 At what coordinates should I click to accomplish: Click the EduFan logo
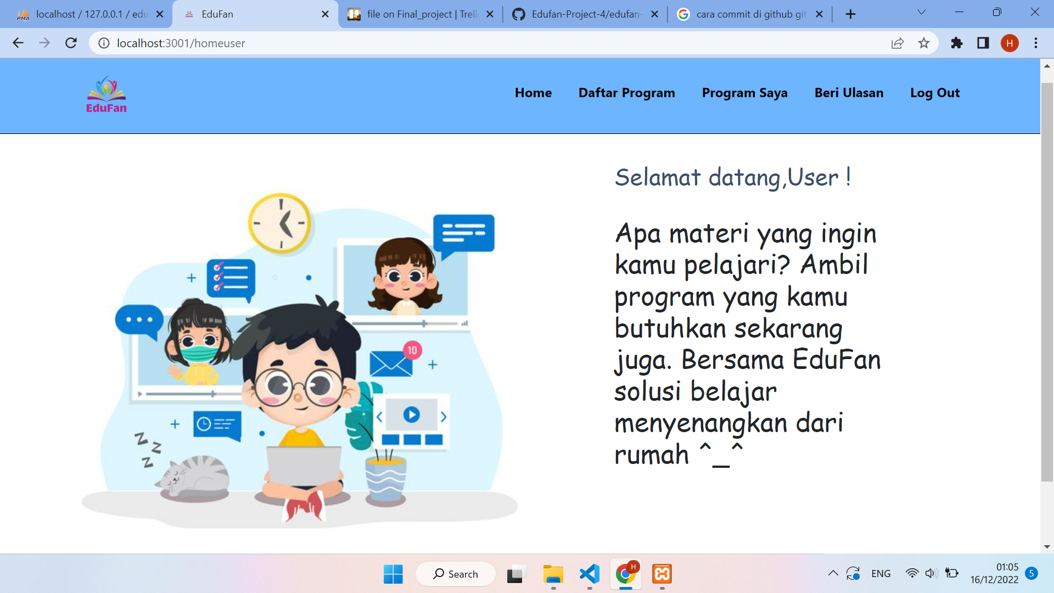106,94
